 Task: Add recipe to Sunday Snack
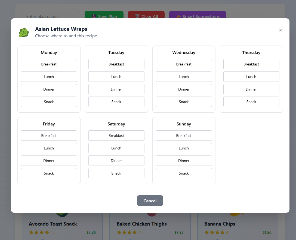pos(184,173)
